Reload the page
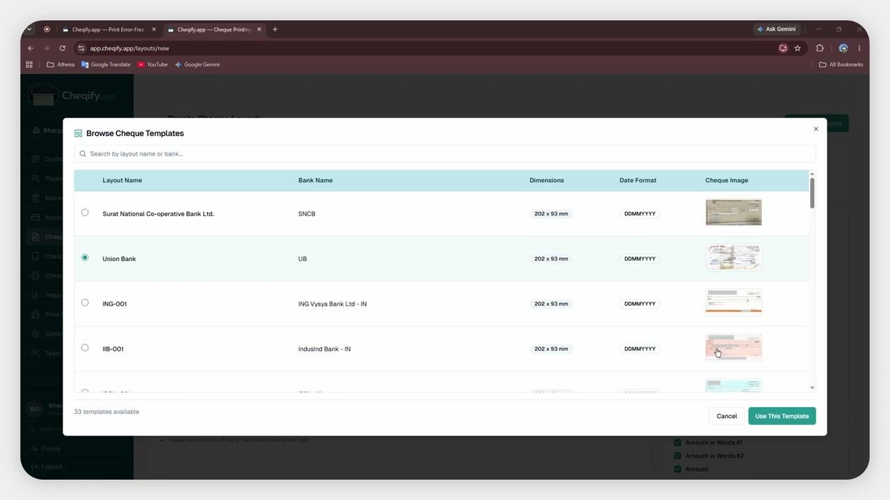 coord(62,48)
